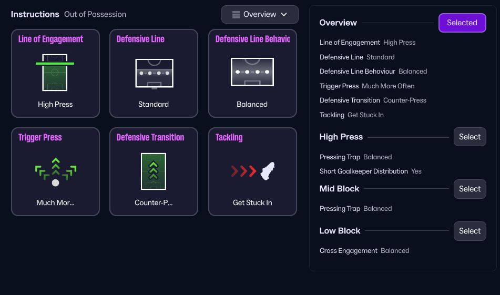Screen dimensions: 500x295
Task: Select the Mid Block preset
Action: tap(470, 189)
